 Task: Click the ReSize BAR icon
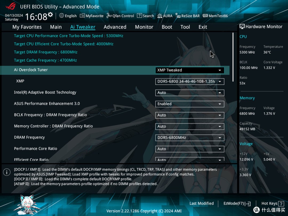pos(178,16)
